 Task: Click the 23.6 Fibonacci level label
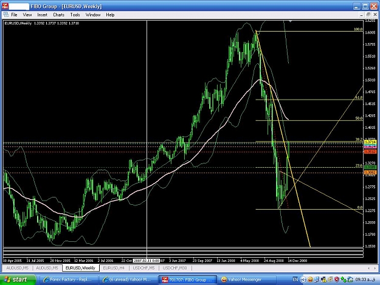click(359, 165)
